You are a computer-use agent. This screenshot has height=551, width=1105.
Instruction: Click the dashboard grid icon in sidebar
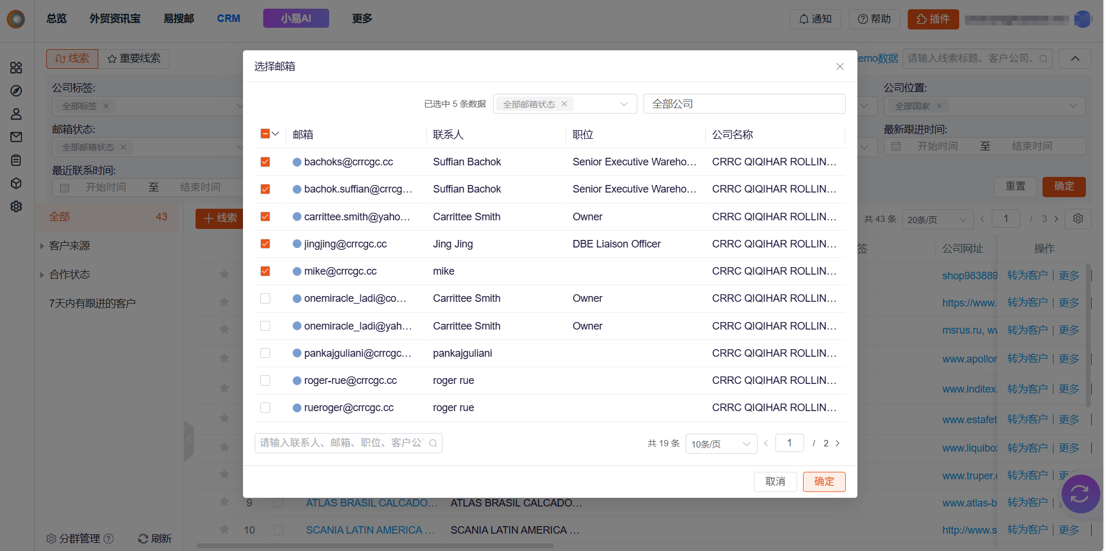pyautogui.click(x=16, y=68)
